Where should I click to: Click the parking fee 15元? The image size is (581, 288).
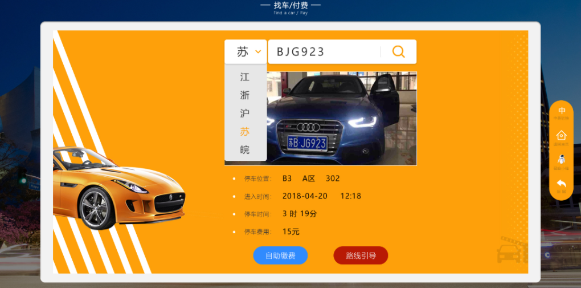[x=291, y=232]
